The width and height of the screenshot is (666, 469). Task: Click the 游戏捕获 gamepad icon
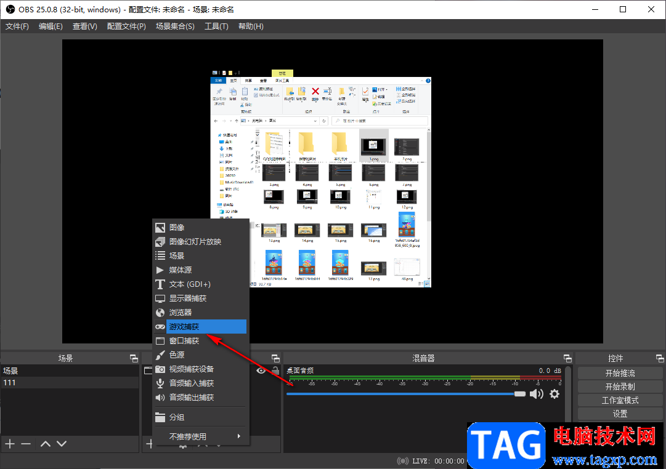160,326
